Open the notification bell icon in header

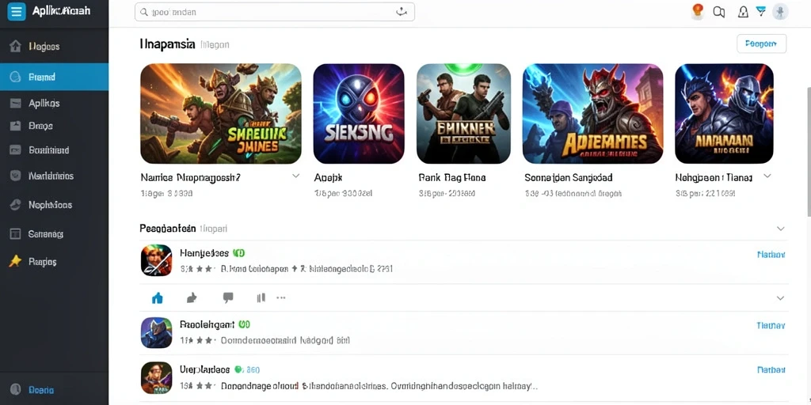pos(743,12)
